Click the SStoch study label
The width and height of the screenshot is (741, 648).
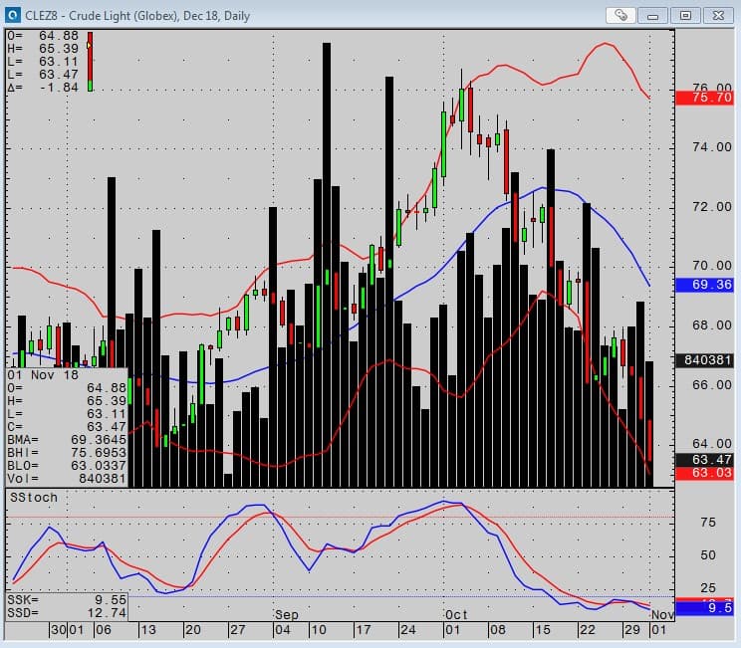[34, 496]
